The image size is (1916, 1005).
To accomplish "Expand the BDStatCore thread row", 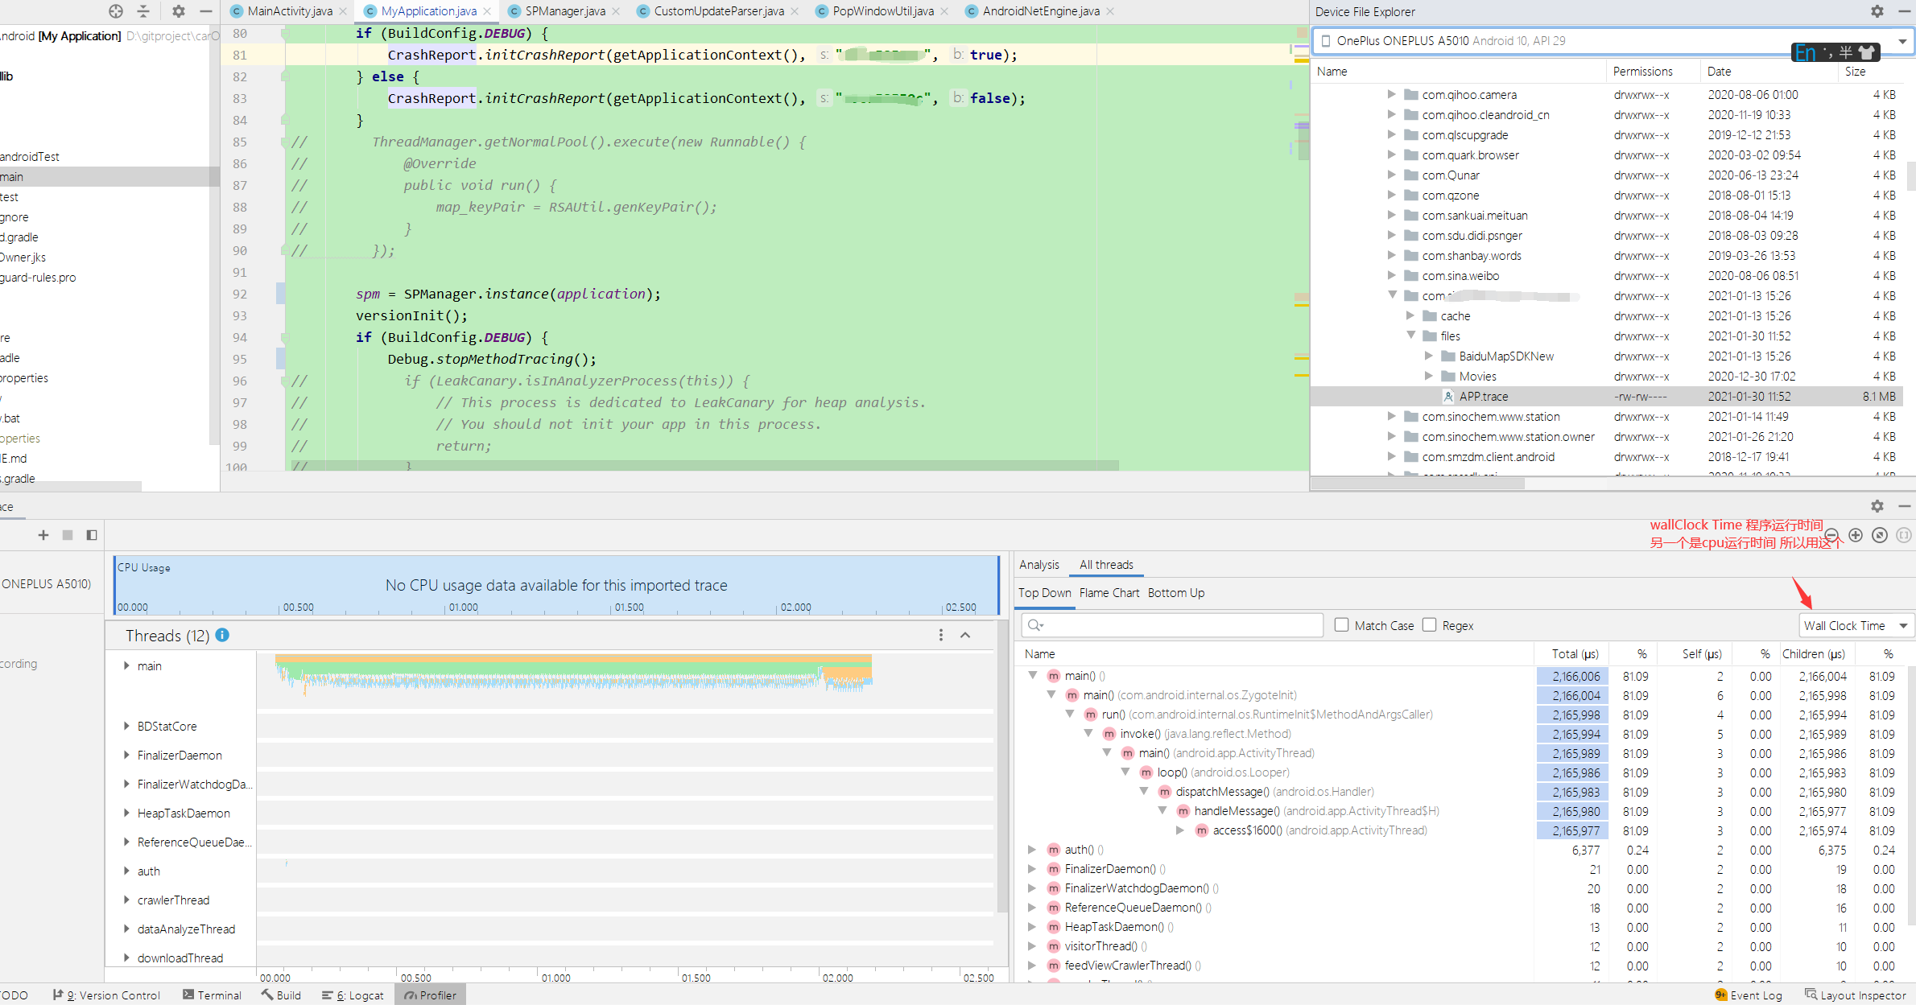I will [126, 726].
